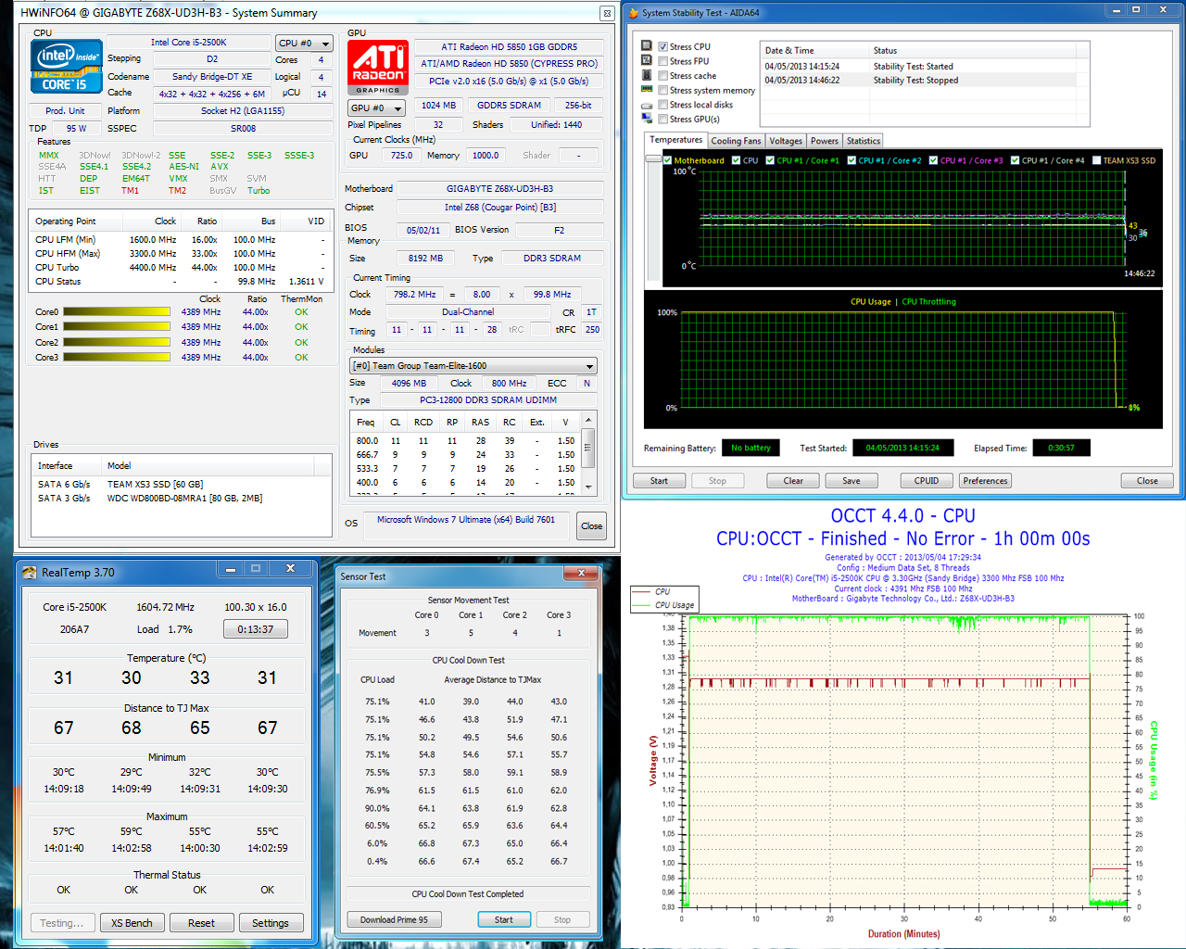Click the FPU icon beside Stress FPU
Screen dimensions: 1186x949
point(647,60)
